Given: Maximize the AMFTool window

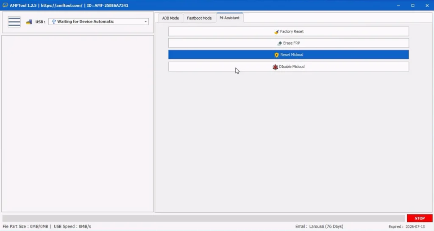Looking at the screenshot, I should 413,6.
